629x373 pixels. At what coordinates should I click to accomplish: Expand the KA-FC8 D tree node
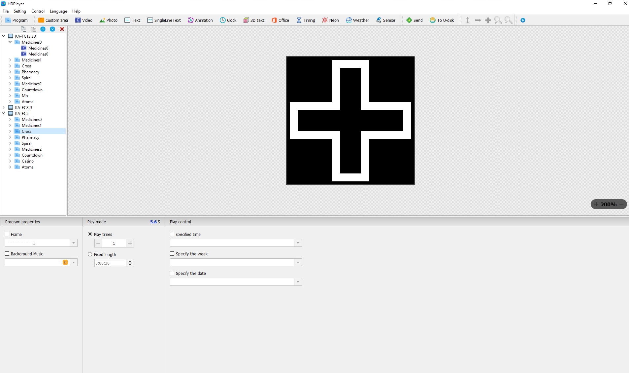click(x=4, y=107)
